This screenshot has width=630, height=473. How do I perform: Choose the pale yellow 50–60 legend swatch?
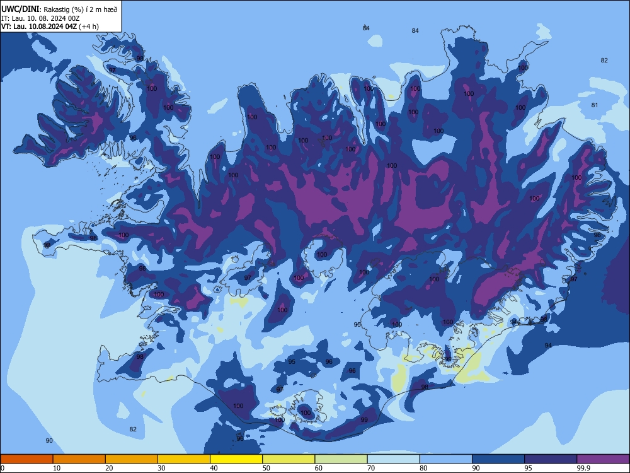pyautogui.click(x=289, y=459)
